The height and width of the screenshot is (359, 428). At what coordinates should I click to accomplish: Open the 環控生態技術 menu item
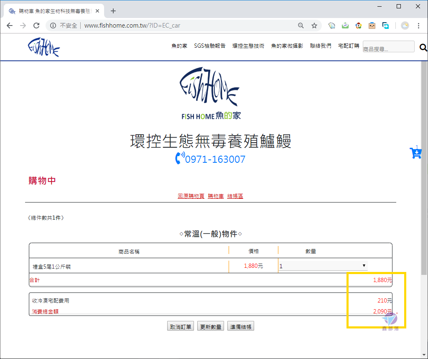248,46
